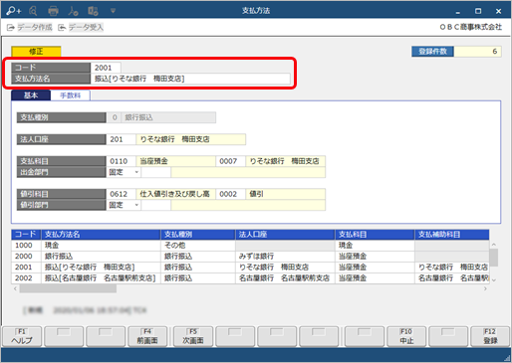Click the printer icon in title bar

[53, 11]
